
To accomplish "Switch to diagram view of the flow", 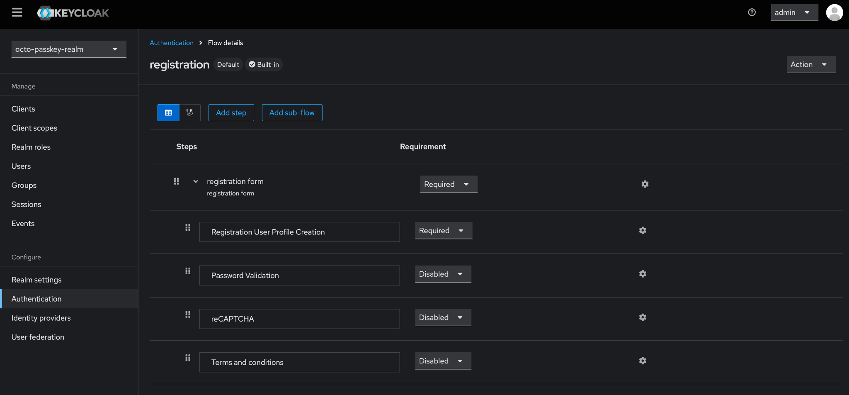I will [190, 113].
